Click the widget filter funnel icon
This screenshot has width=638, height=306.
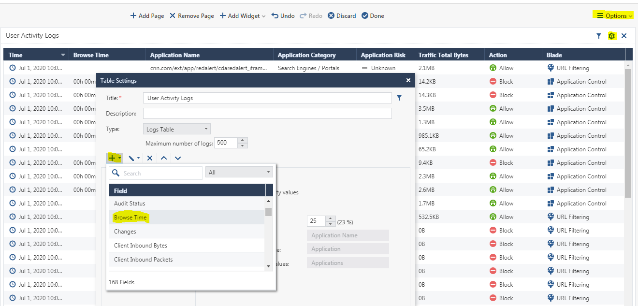point(599,36)
